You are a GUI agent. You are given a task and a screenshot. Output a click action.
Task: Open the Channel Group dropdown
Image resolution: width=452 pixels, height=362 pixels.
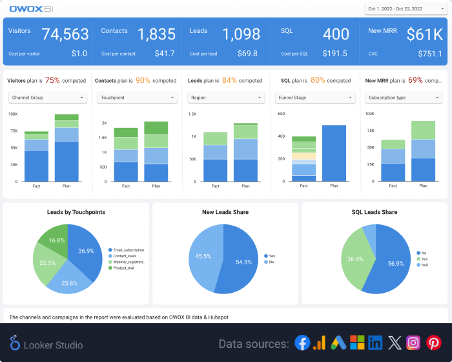(x=48, y=98)
